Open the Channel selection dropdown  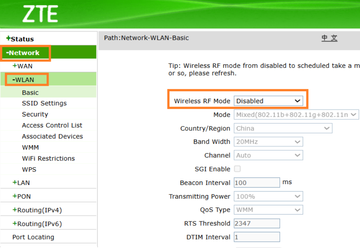(x=268, y=155)
